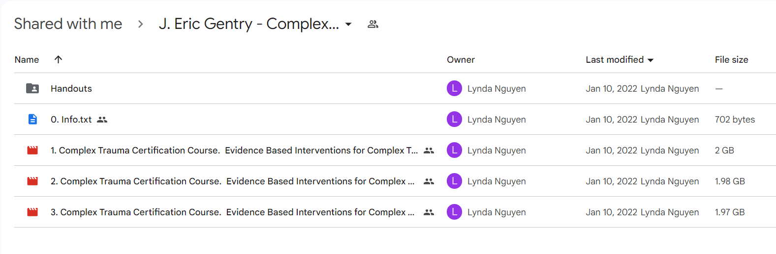The height and width of the screenshot is (254, 776).
Task: Select the 2. Complex Trauma Certification Course file
Action: coord(232,181)
